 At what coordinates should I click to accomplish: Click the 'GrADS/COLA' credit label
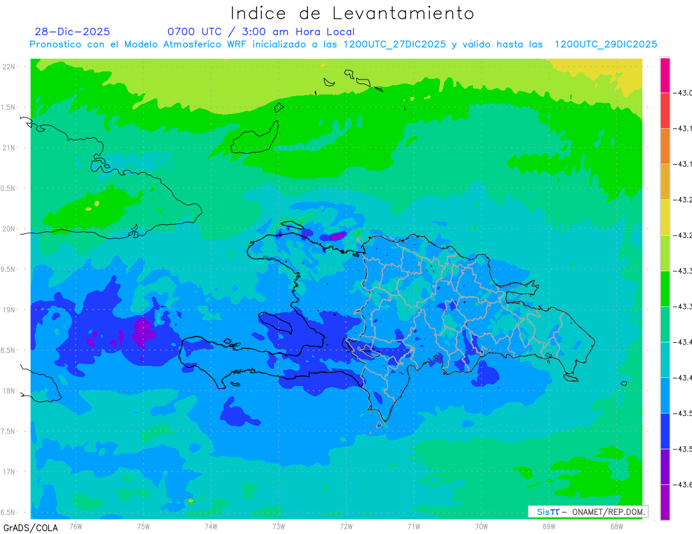[x=31, y=528]
